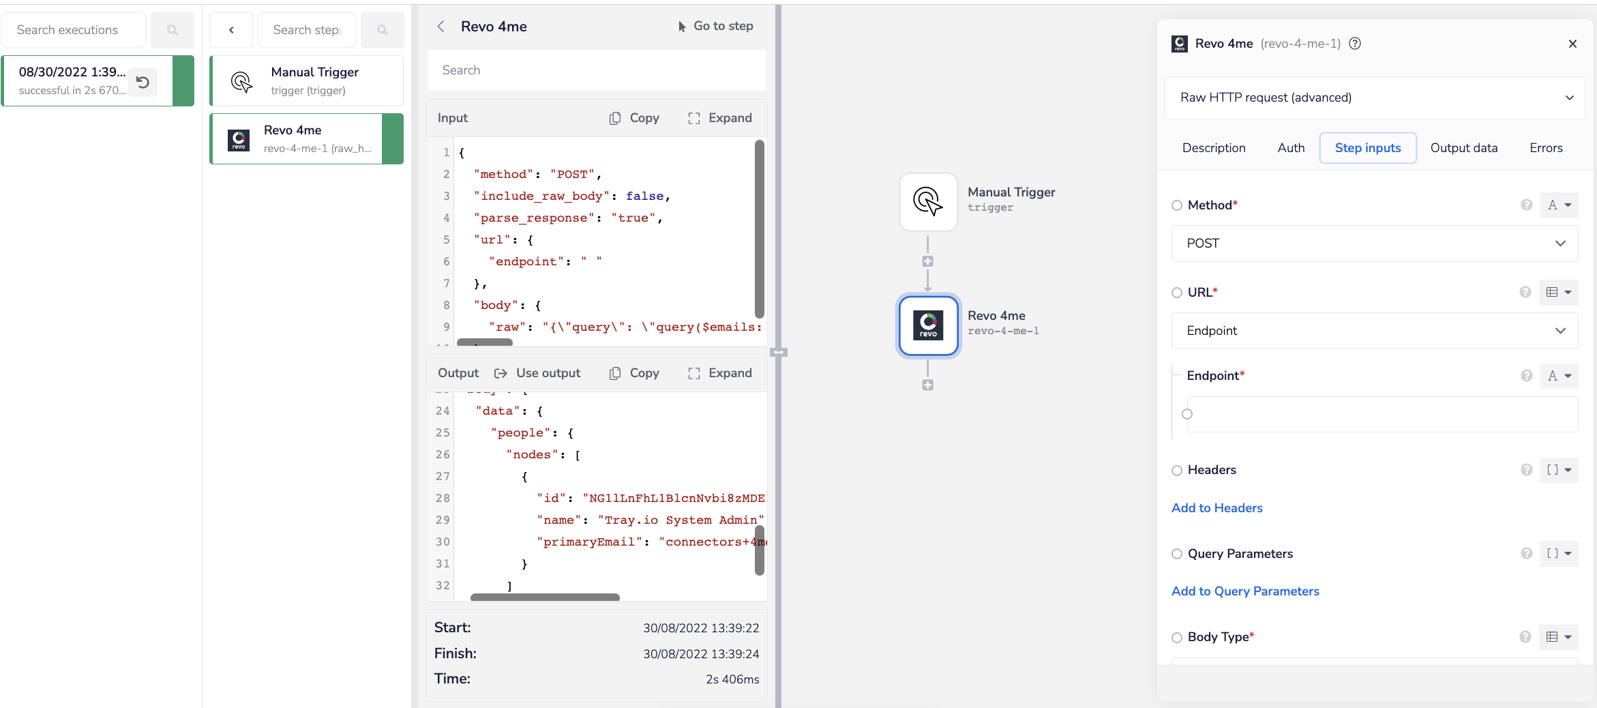The image size is (1597, 708).
Task: Click Expand button in Input section
Action: 720,118
